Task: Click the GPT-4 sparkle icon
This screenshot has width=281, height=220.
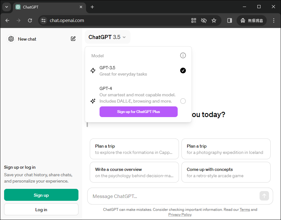Action: [93, 101]
